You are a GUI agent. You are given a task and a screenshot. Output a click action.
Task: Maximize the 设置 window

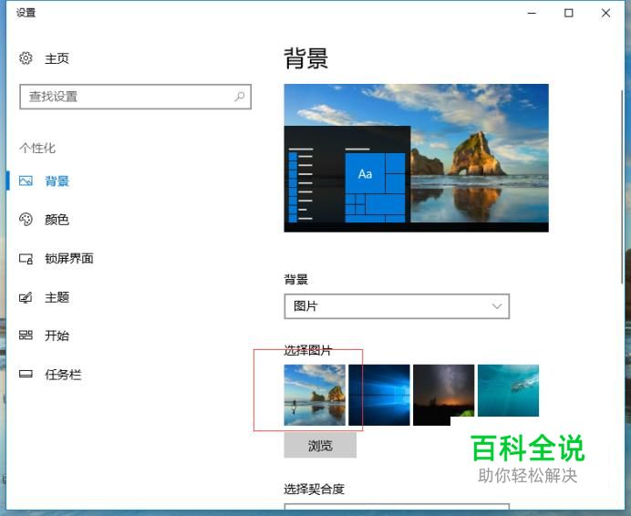coord(569,14)
